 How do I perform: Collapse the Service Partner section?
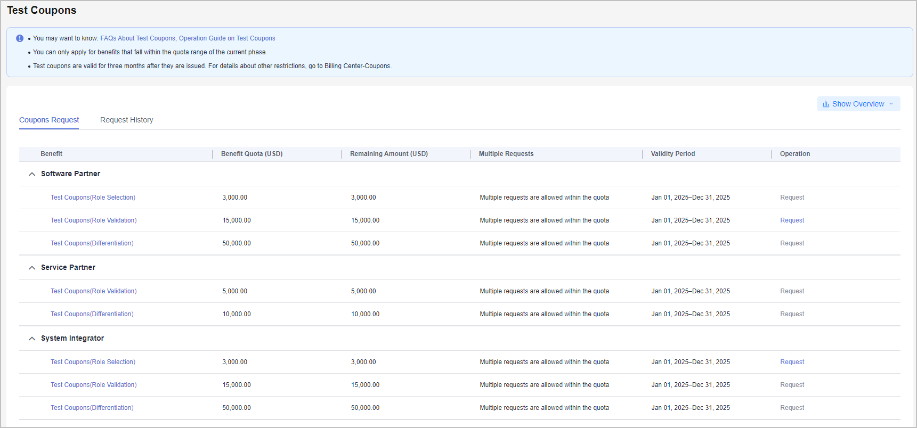coord(32,268)
